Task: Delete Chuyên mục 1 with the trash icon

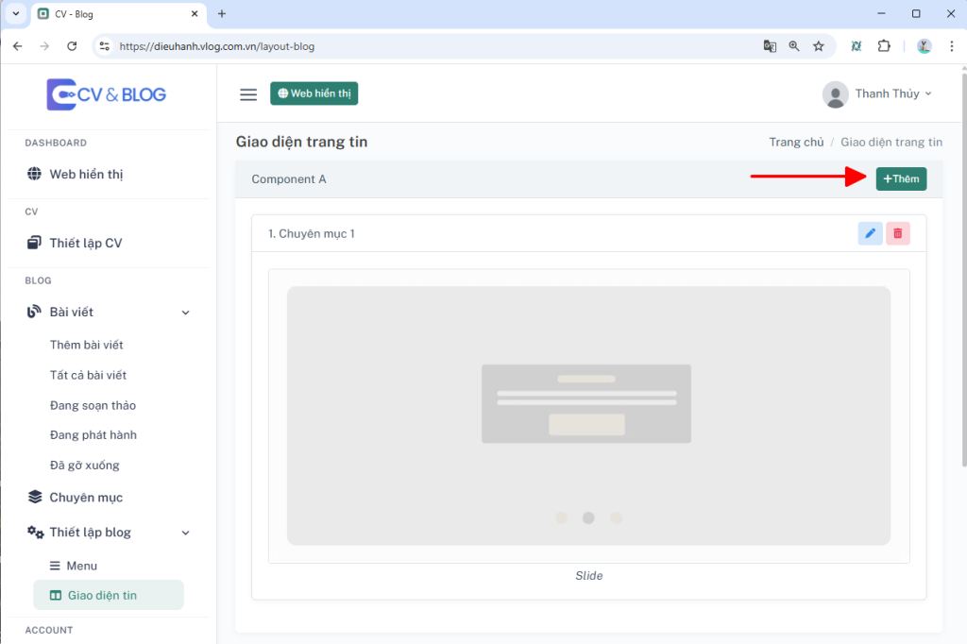Action: point(897,233)
